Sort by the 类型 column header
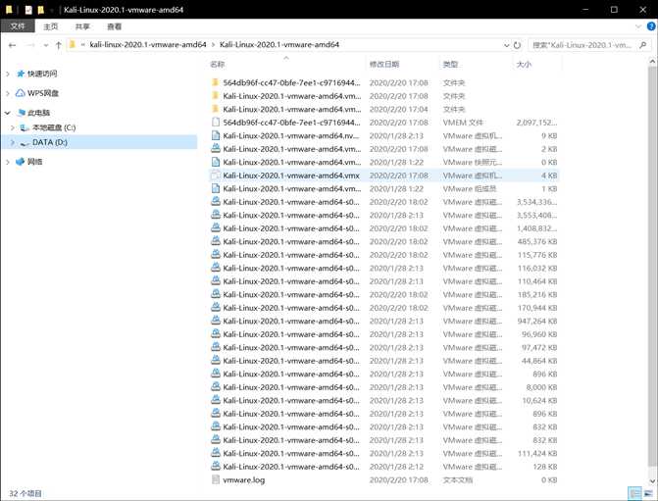 [x=450, y=64]
